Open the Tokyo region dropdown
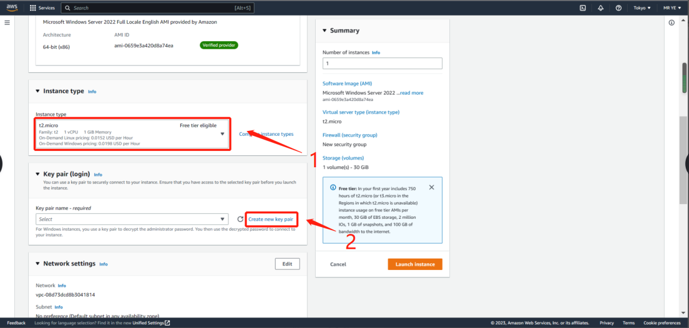 [642, 8]
